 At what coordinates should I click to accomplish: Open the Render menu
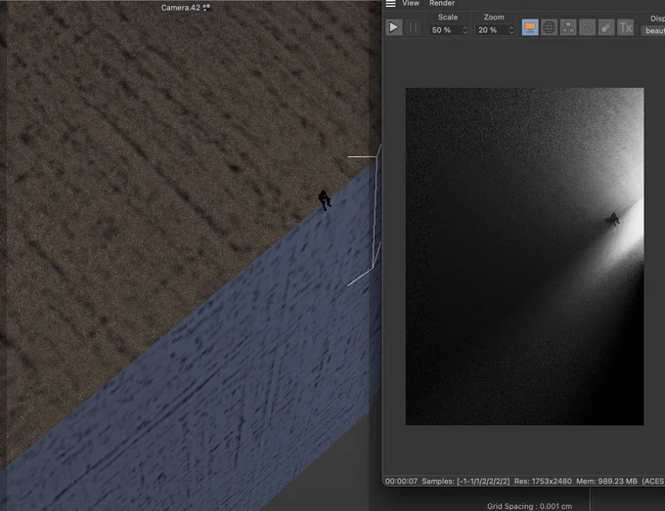[442, 3]
